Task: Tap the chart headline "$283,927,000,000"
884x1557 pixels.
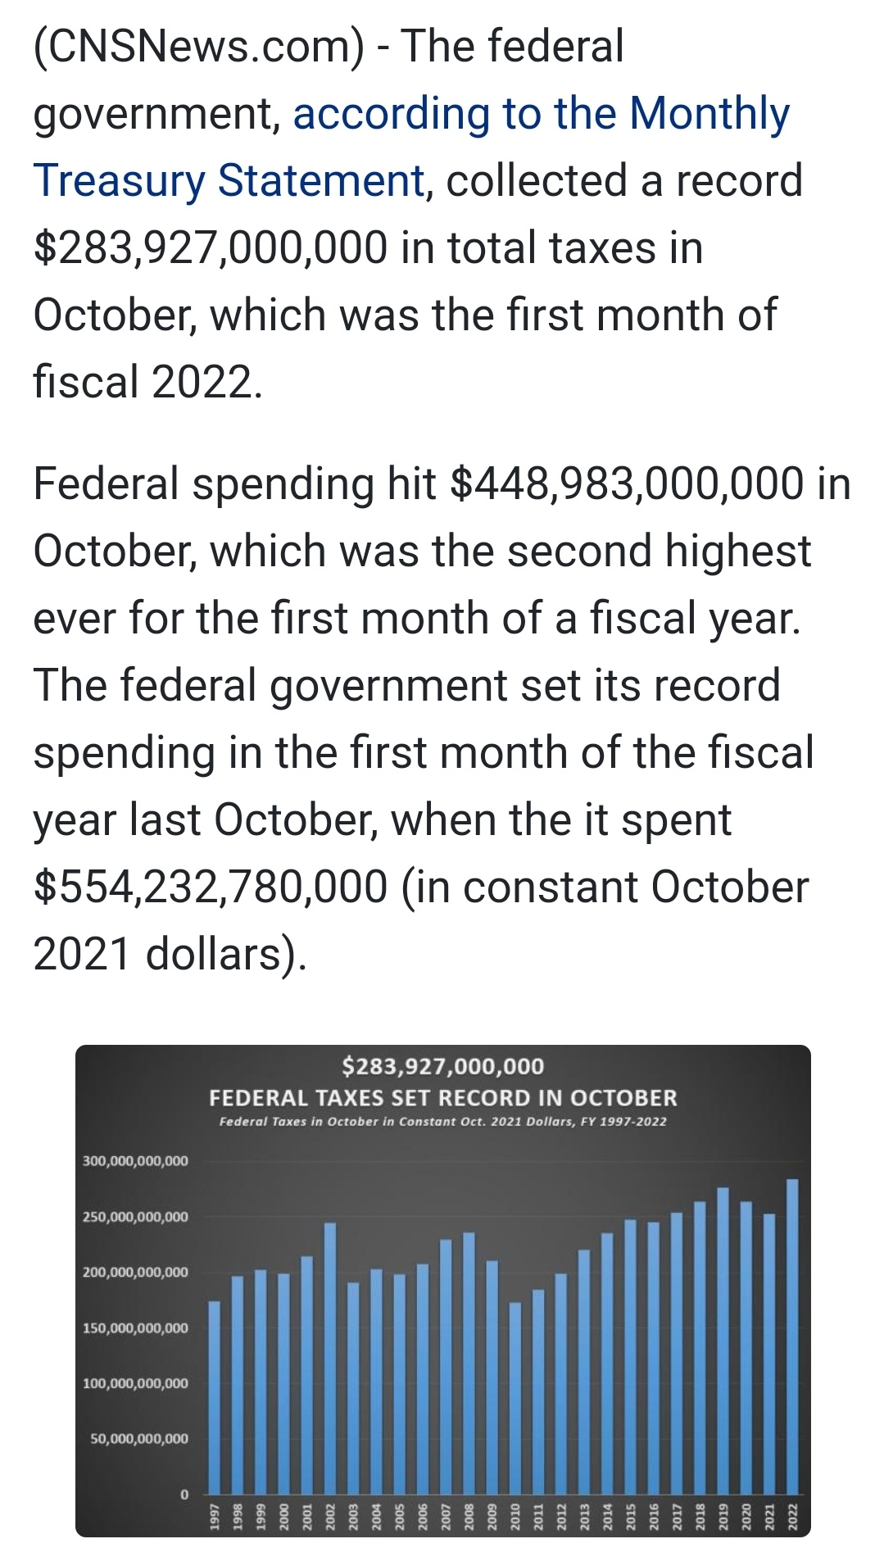Action: tap(443, 1066)
